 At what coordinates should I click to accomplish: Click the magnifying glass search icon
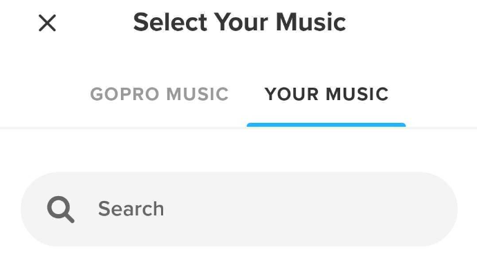[x=61, y=209]
